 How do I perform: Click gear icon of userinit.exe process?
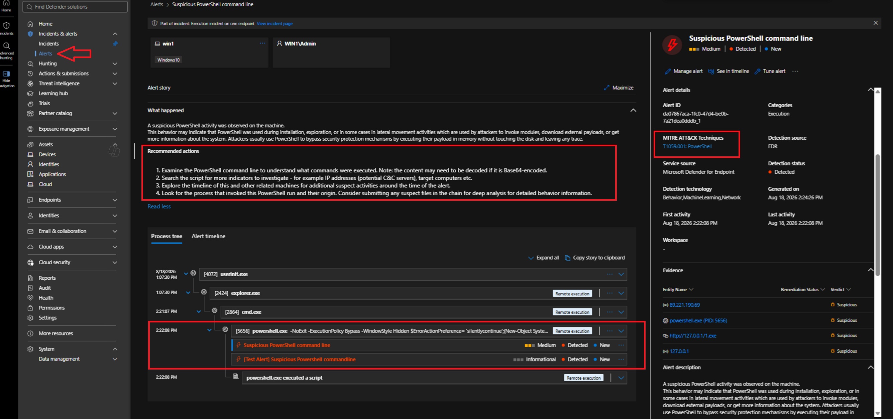click(193, 273)
